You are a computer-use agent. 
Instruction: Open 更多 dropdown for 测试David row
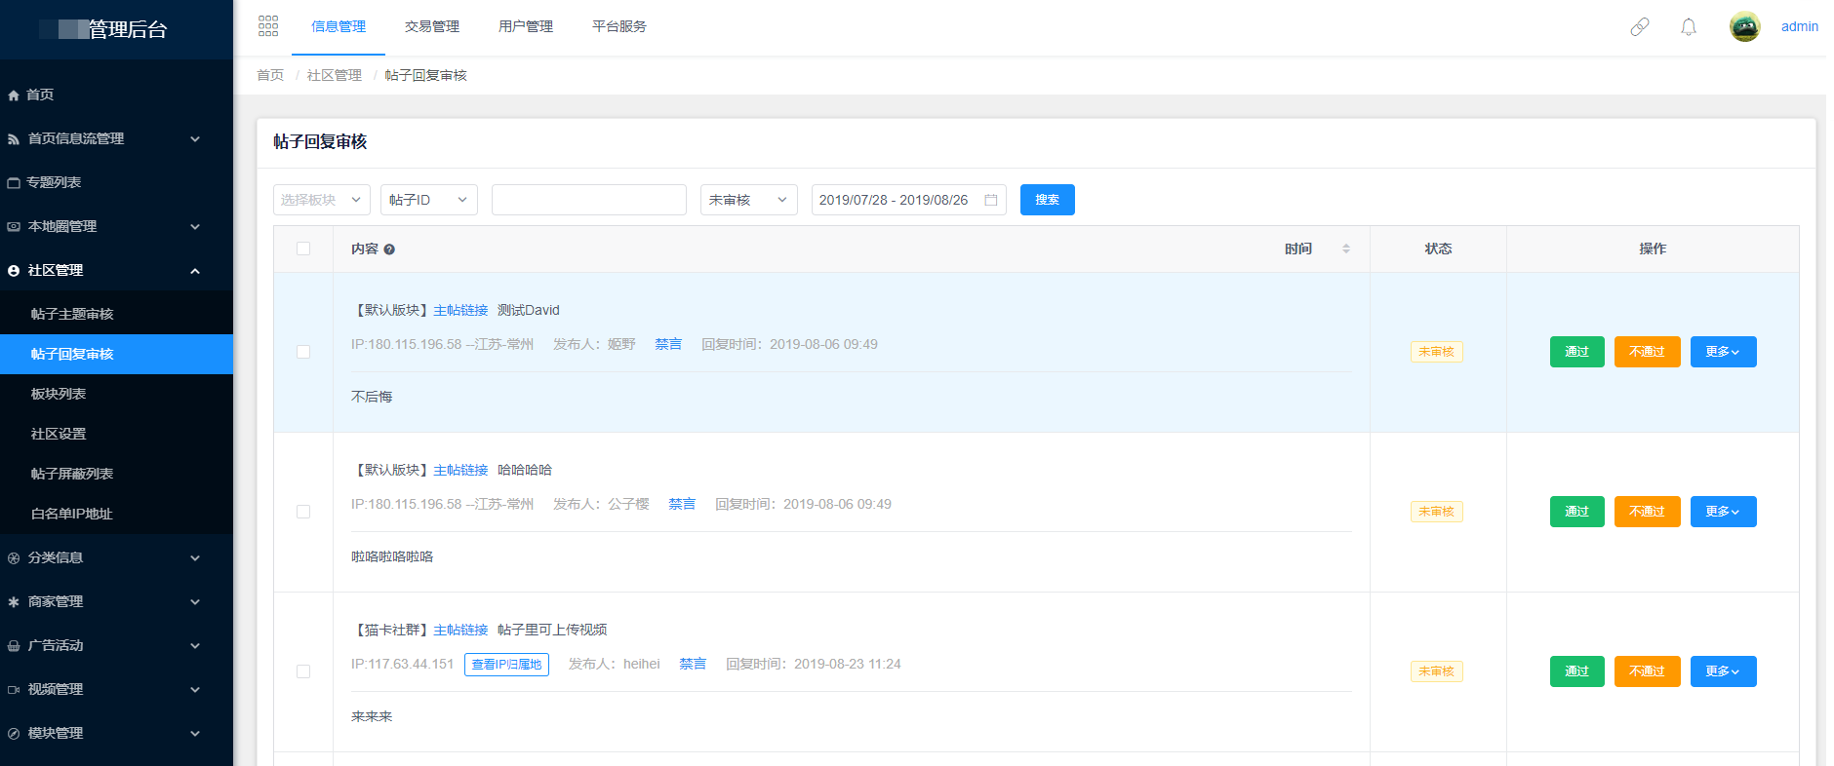pos(1724,352)
